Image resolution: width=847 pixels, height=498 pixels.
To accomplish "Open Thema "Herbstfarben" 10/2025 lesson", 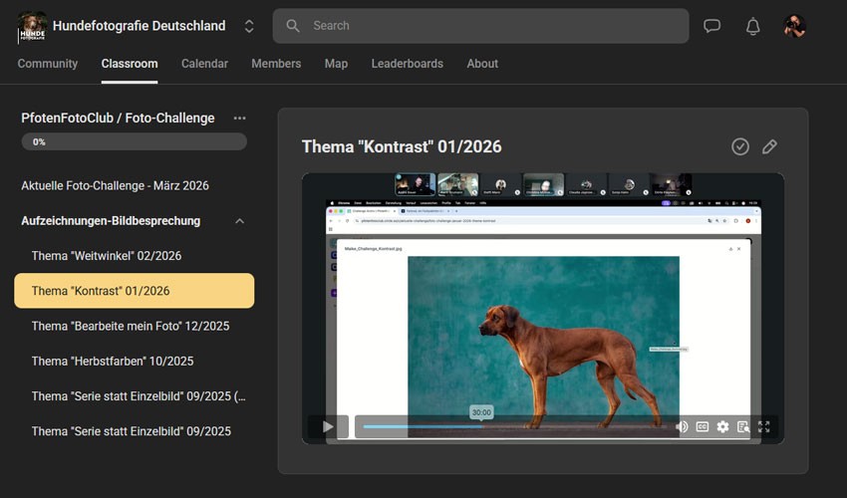I will [x=113, y=362].
